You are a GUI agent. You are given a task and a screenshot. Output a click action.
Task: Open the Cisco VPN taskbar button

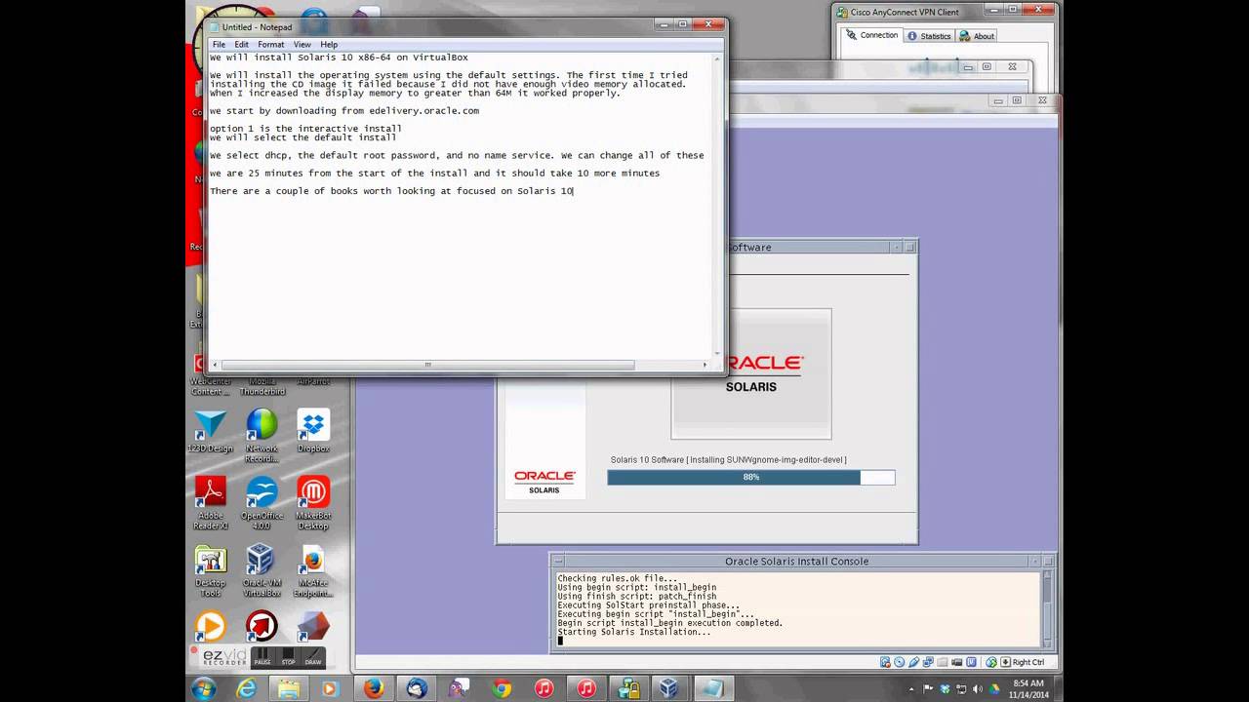(627, 688)
